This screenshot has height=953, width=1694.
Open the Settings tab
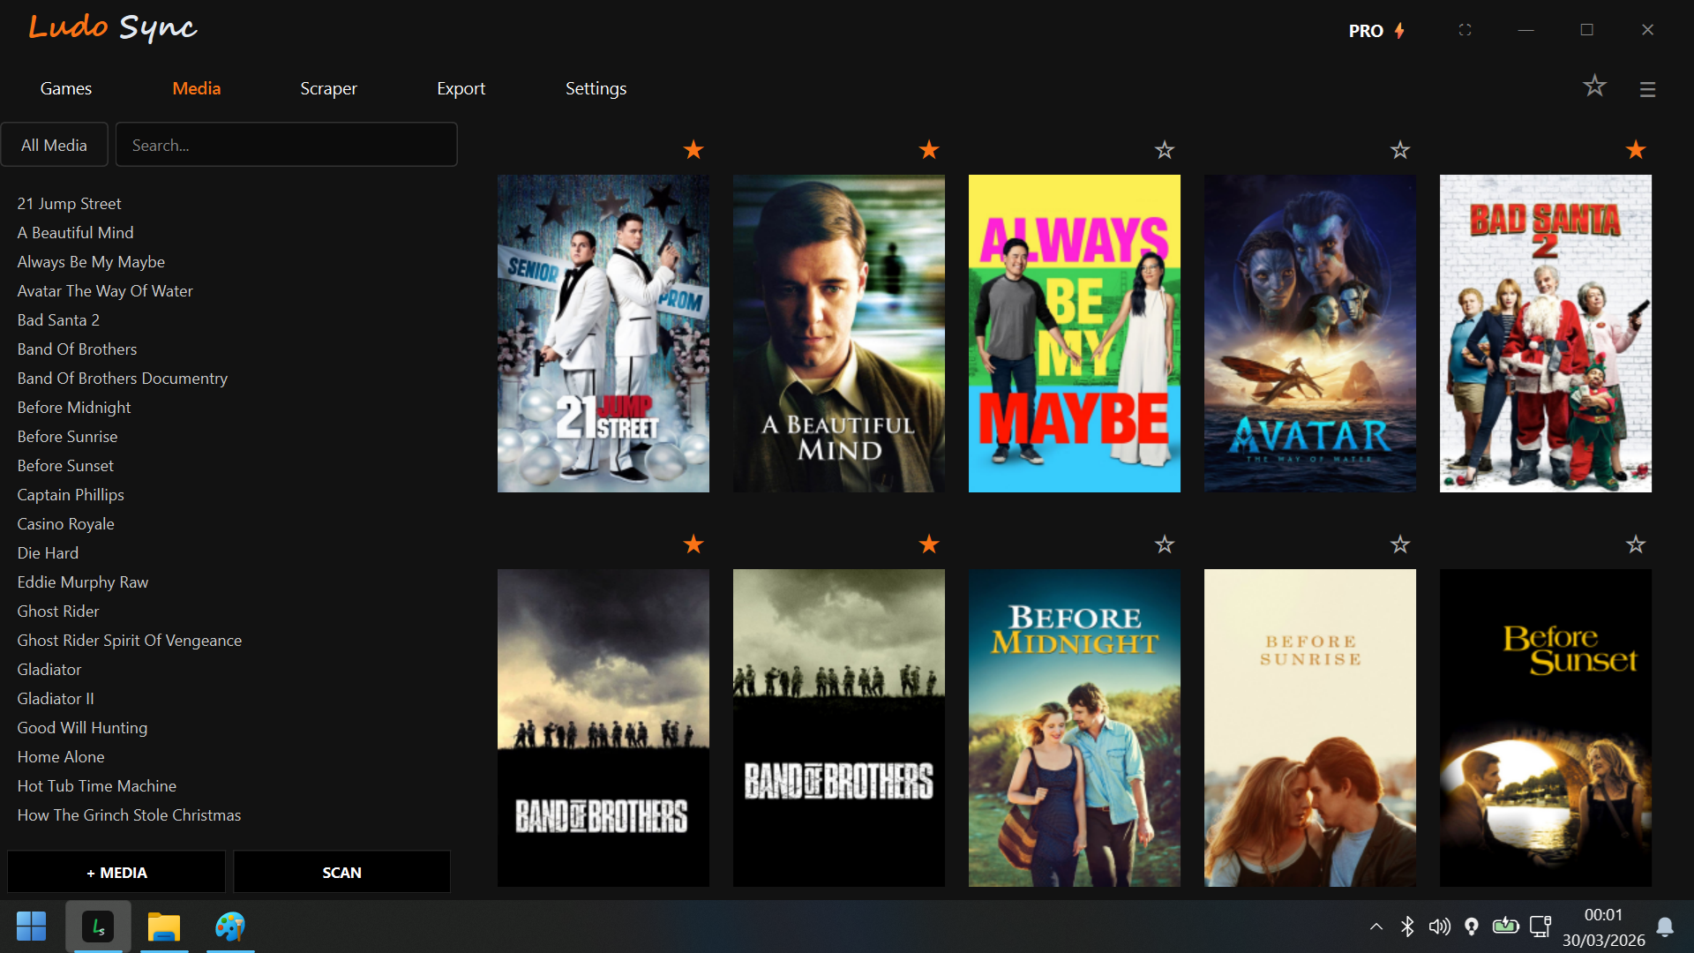[x=596, y=88]
